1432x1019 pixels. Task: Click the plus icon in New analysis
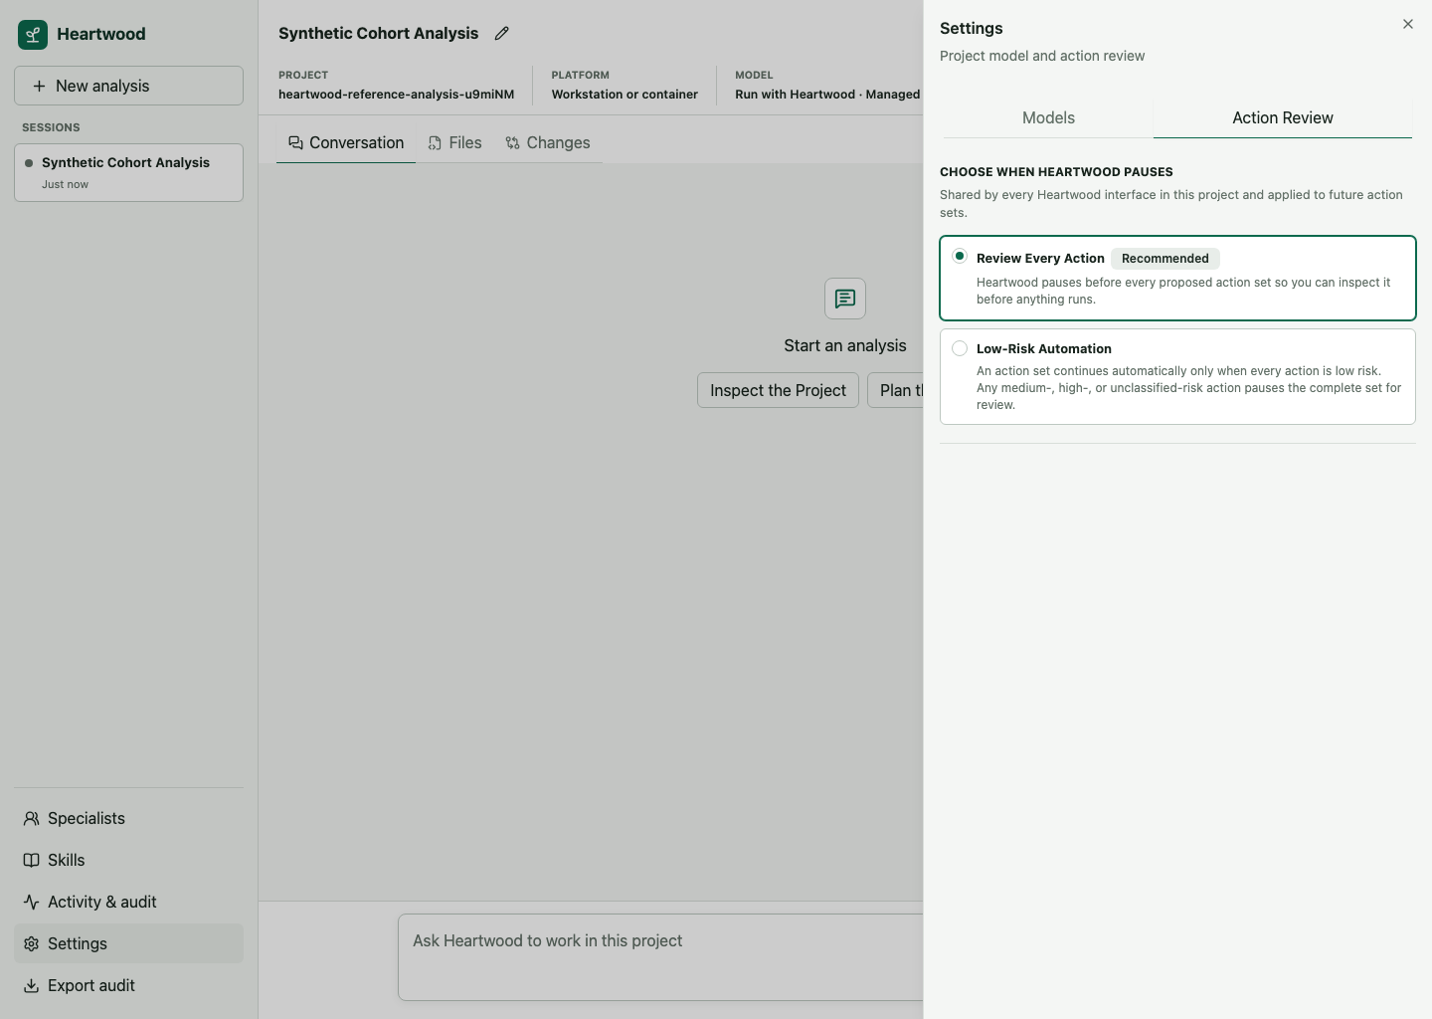click(x=40, y=87)
